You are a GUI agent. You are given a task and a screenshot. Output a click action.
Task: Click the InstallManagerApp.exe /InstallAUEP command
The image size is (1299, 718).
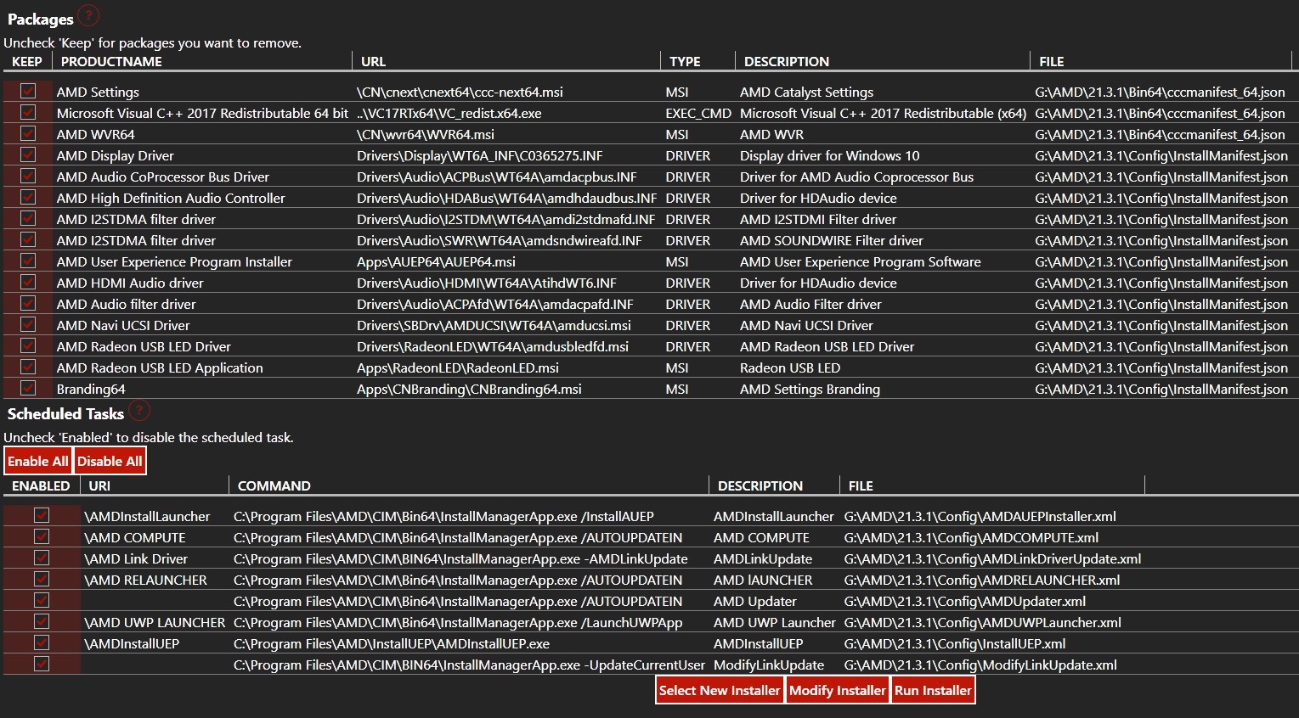tap(443, 516)
